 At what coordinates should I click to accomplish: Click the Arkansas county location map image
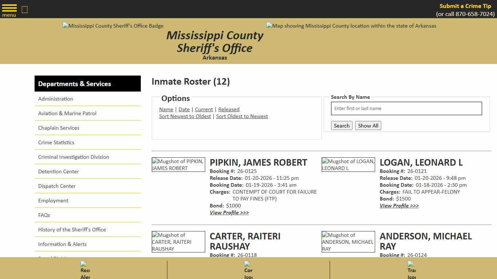tap(351, 26)
